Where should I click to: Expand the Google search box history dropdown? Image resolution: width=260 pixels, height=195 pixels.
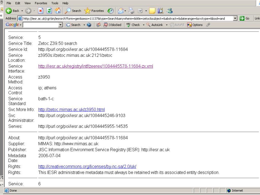[60, 25]
